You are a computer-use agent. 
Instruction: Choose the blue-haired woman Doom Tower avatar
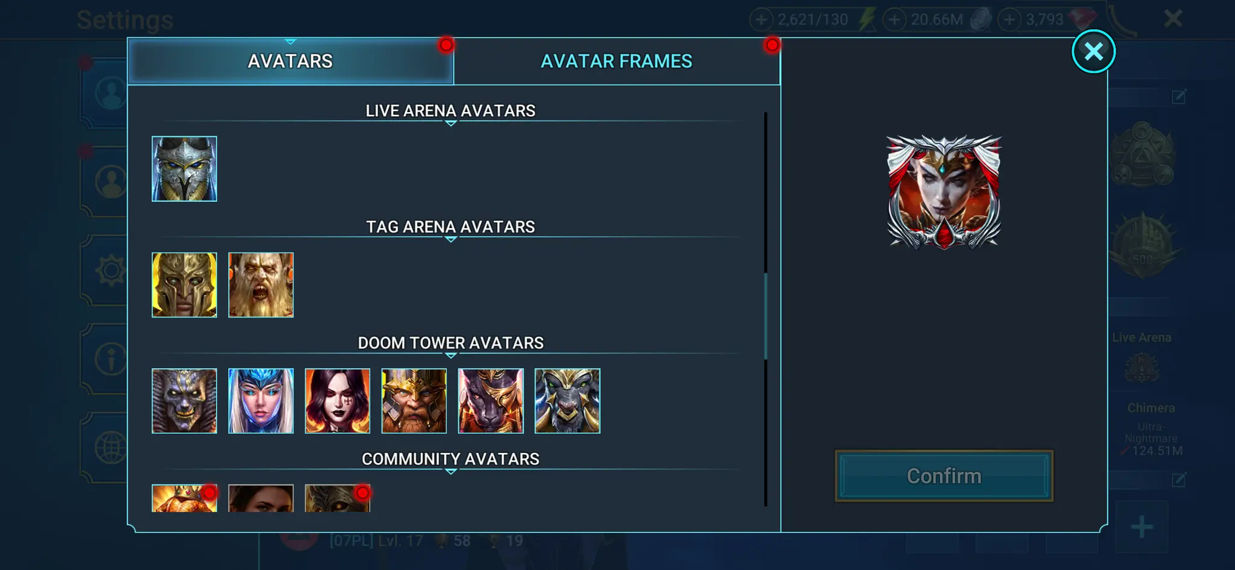click(x=261, y=401)
